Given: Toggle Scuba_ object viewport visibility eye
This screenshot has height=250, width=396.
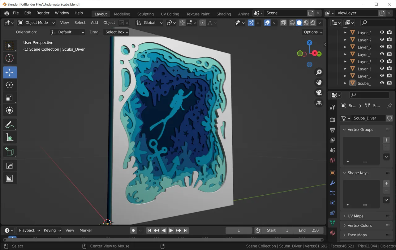Looking at the screenshot, I should pos(382,83).
